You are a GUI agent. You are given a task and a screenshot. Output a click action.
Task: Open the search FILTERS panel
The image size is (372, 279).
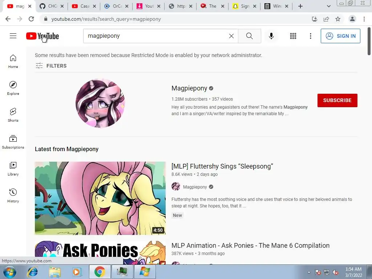tap(51, 66)
